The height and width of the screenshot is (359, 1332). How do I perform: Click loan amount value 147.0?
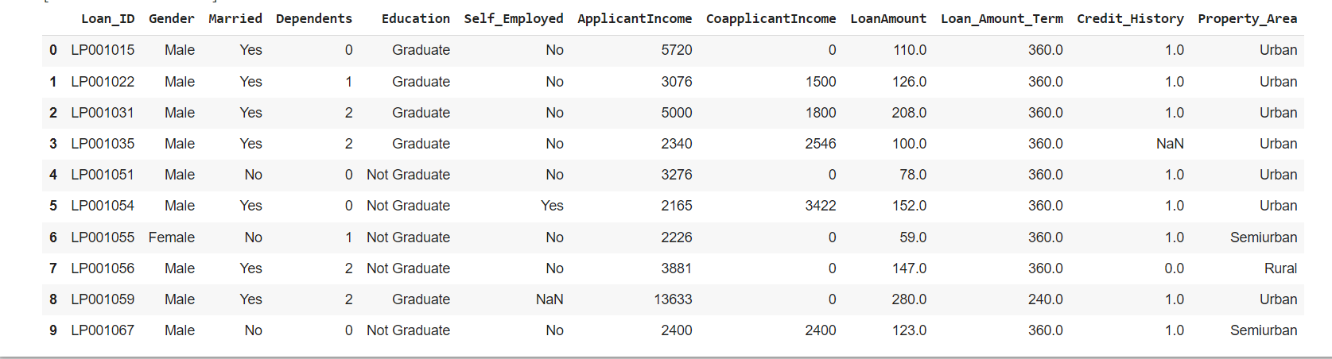[x=910, y=268]
